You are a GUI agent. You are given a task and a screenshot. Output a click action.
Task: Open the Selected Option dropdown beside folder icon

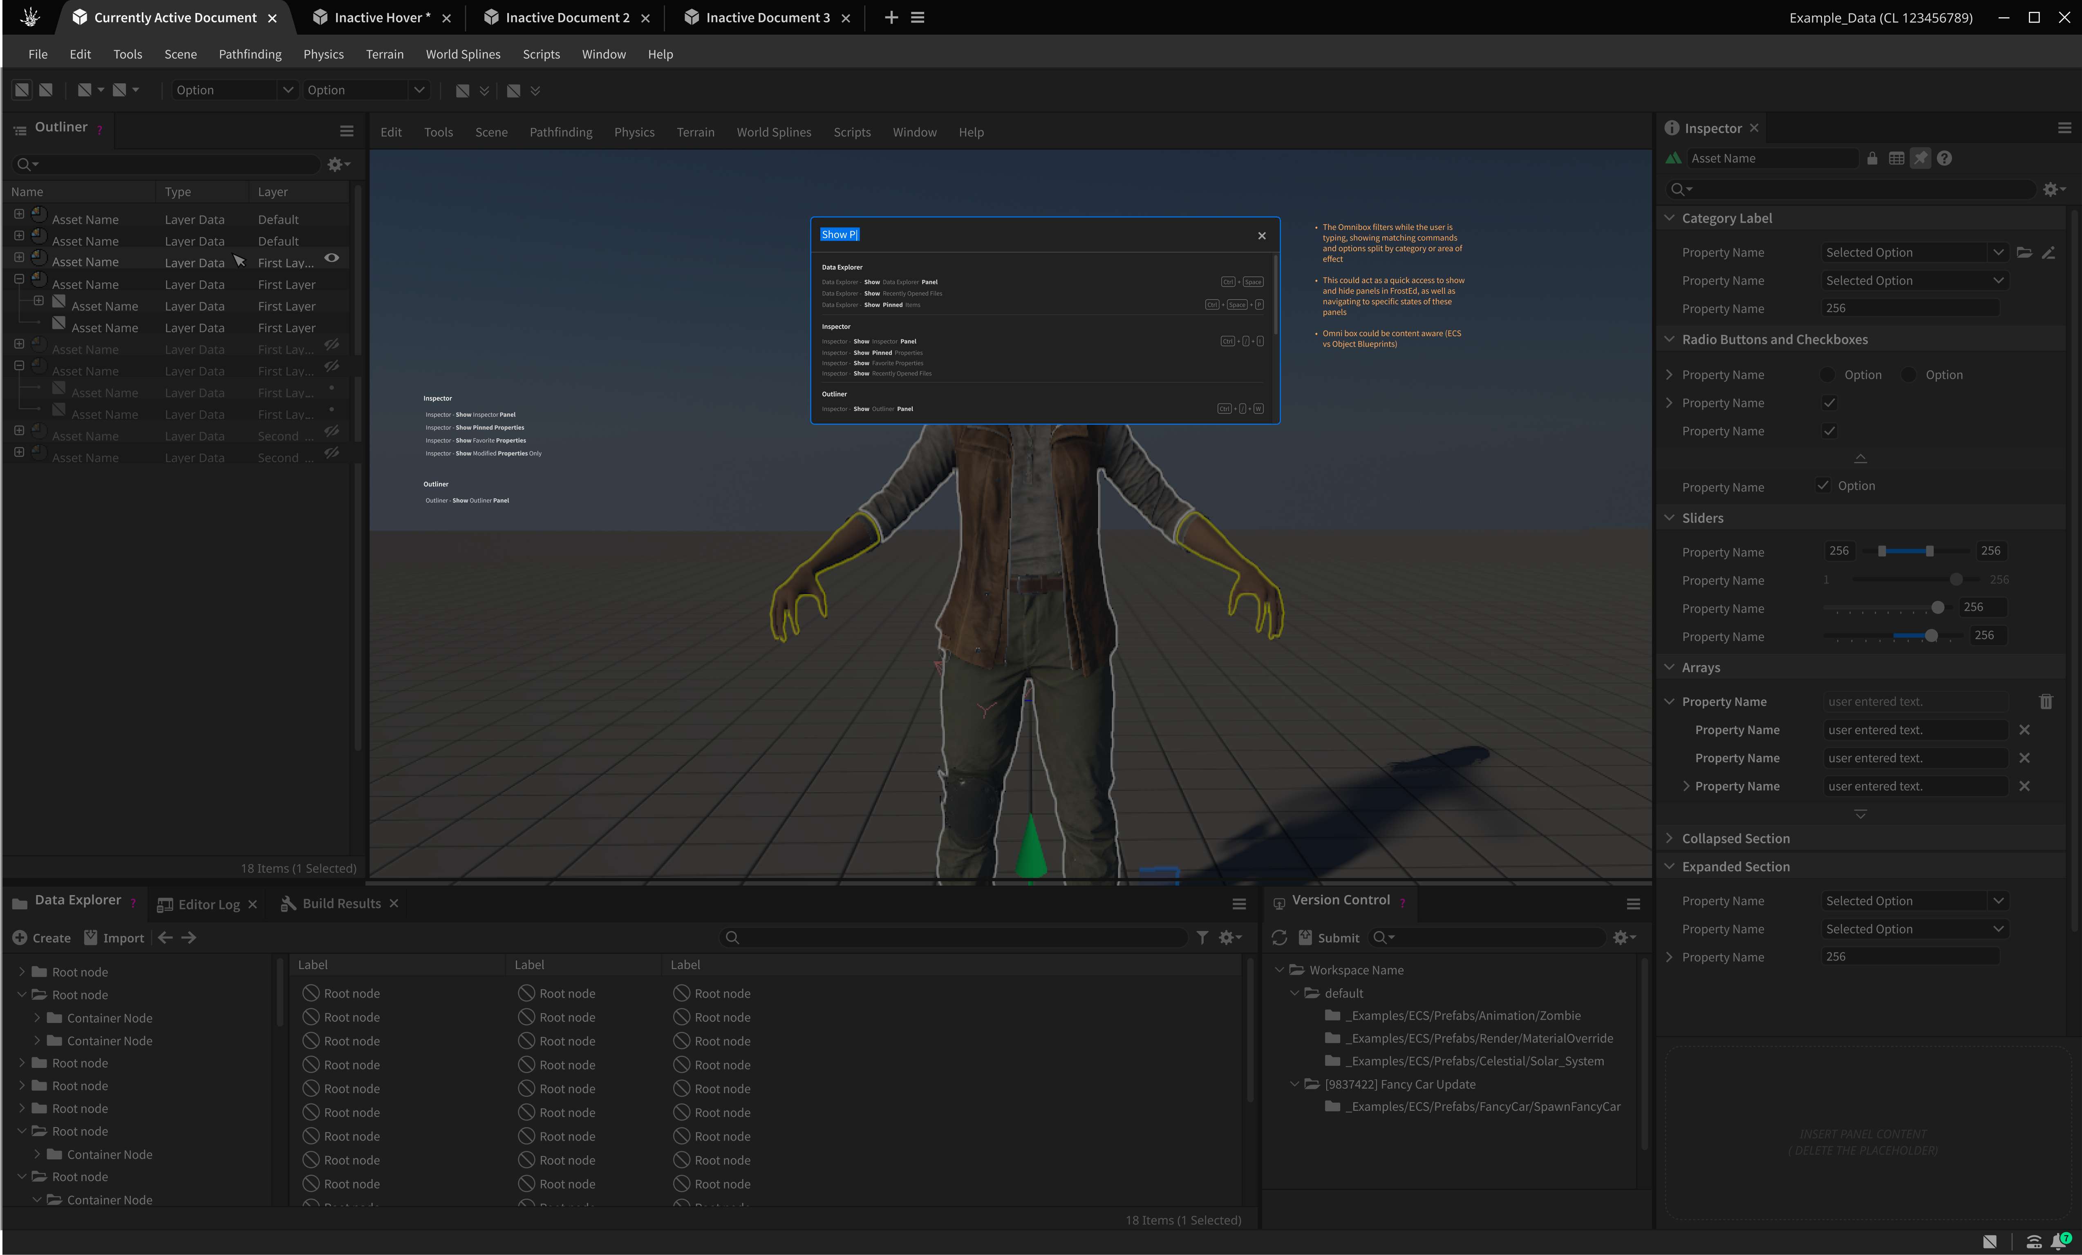(x=1914, y=252)
